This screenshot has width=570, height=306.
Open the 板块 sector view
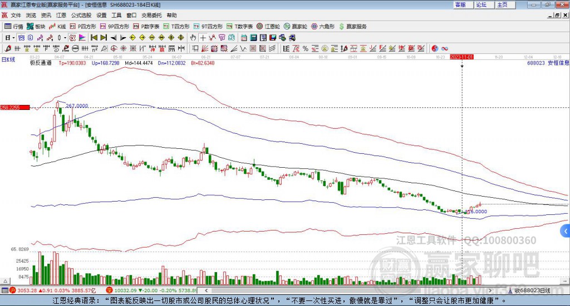(36, 27)
